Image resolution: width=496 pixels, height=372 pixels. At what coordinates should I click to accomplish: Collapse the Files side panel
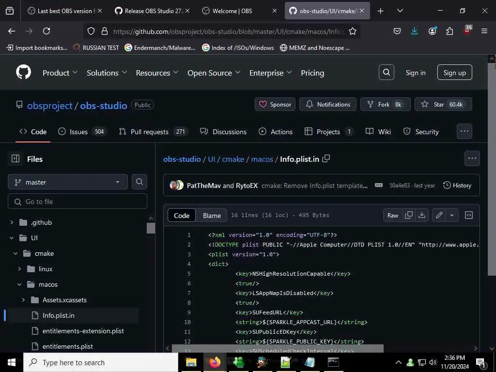click(x=15, y=158)
